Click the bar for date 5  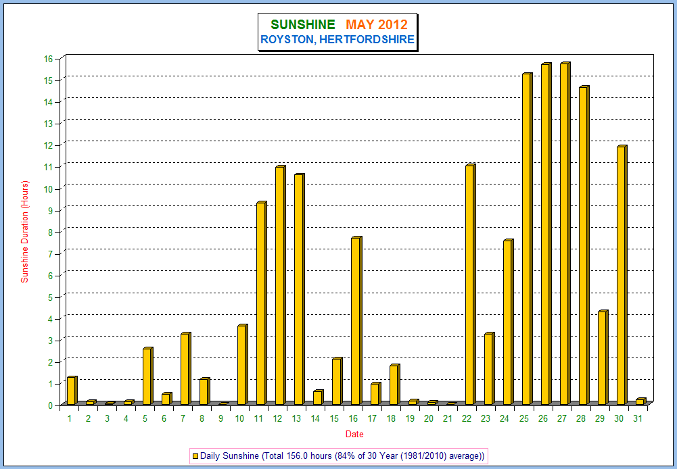click(x=148, y=376)
